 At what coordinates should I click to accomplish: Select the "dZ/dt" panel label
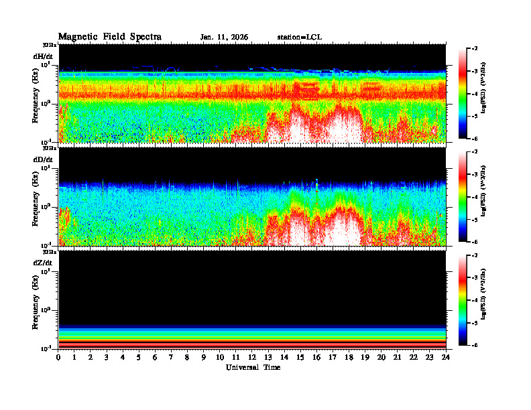tap(43, 263)
